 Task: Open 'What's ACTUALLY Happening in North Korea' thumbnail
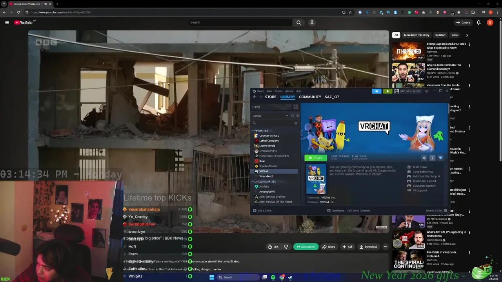408,240
